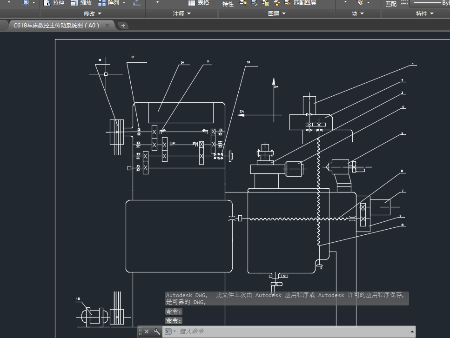450x338 pixels.
Task: Switch to C618车床数控主传动系统图 drawing tab
Action: click(56, 26)
